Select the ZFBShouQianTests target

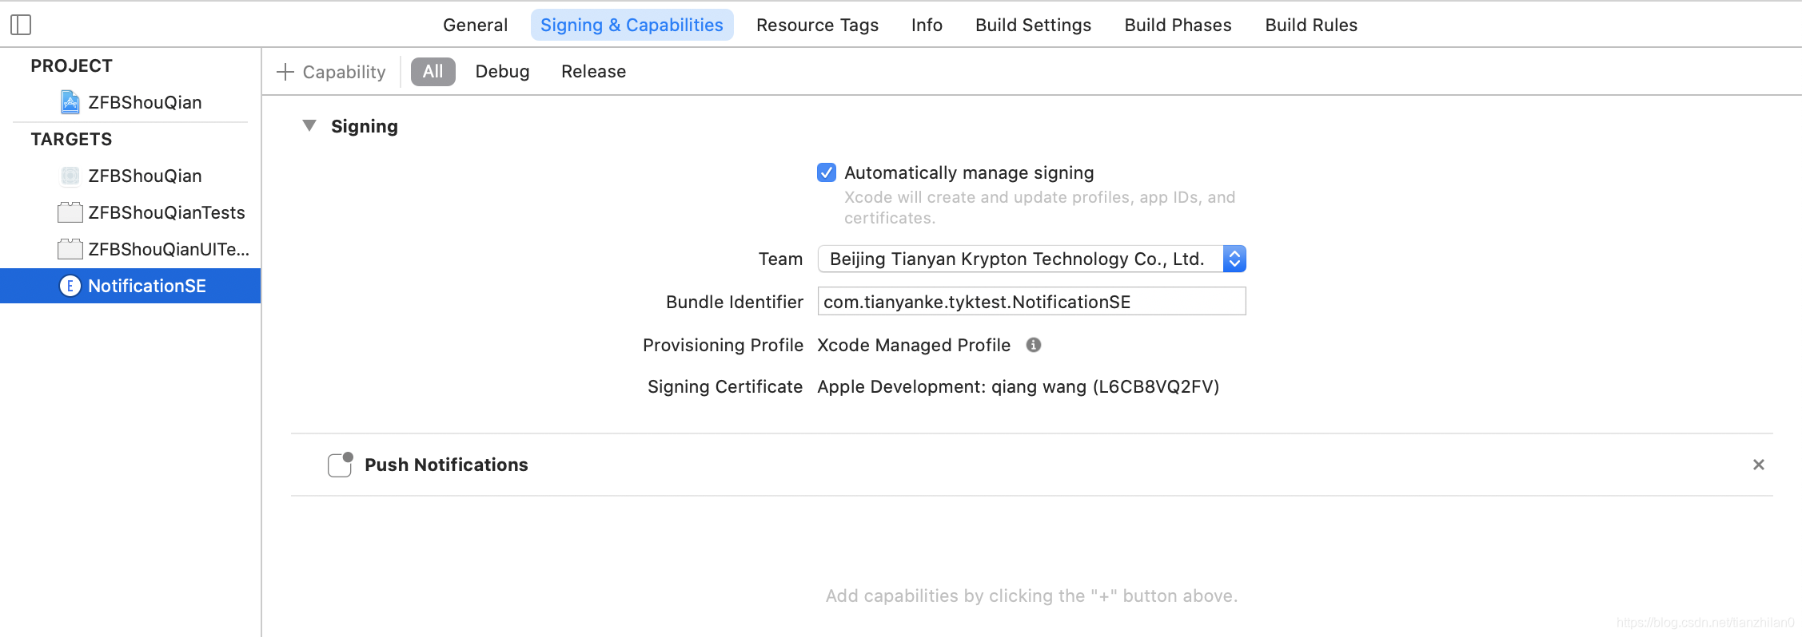130,212
